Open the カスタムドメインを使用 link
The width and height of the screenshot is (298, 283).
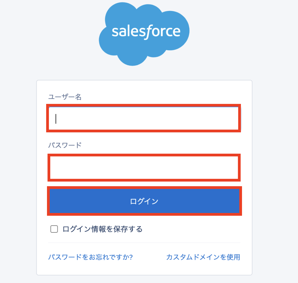pyautogui.click(x=203, y=257)
